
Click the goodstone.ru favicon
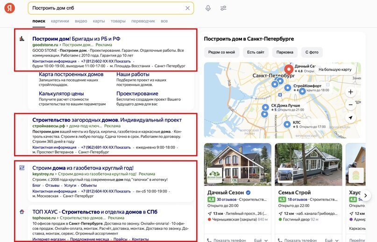pyautogui.click(x=22, y=38)
